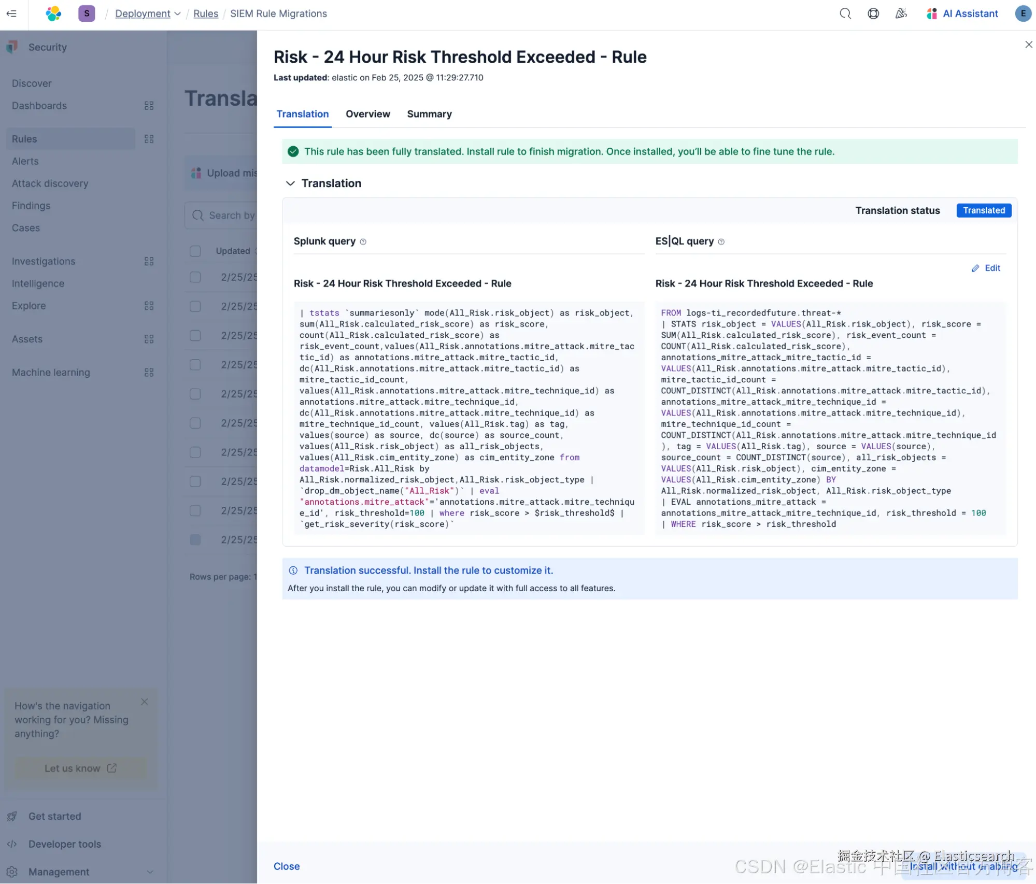Click the Close button in flyout footer
Image resolution: width=1036 pixels, height=884 pixels.
(x=287, y=866)
